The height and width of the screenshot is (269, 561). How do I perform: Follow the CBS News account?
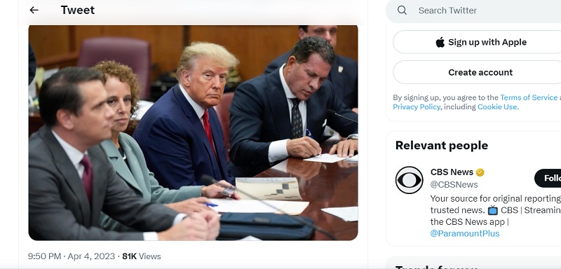[548, 178]
